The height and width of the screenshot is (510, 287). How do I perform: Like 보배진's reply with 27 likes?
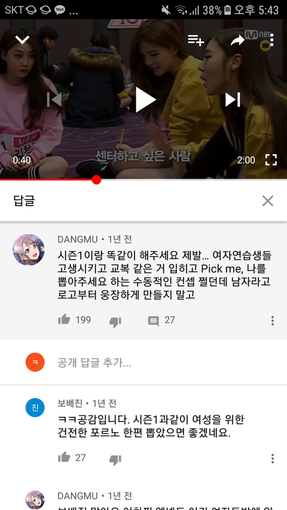click(x=64, y=457)
